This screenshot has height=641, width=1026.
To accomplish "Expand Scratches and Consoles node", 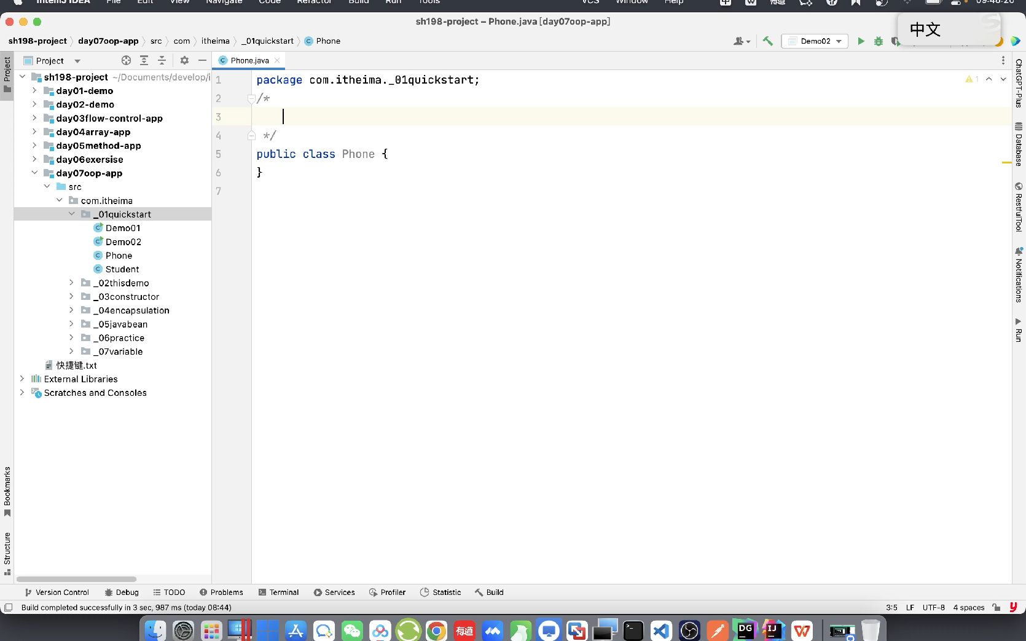I will tap(23, 392).
